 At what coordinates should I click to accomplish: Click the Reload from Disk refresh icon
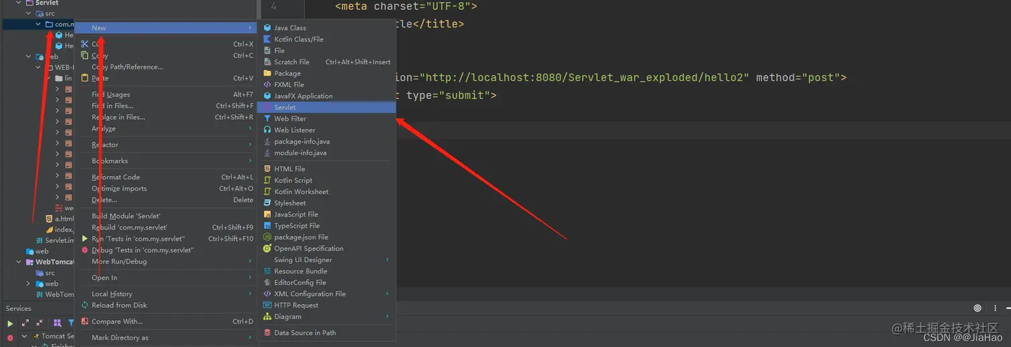pos(85,306)
